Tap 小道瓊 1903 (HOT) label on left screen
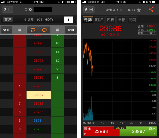159x138 pixels. point(39,20)
